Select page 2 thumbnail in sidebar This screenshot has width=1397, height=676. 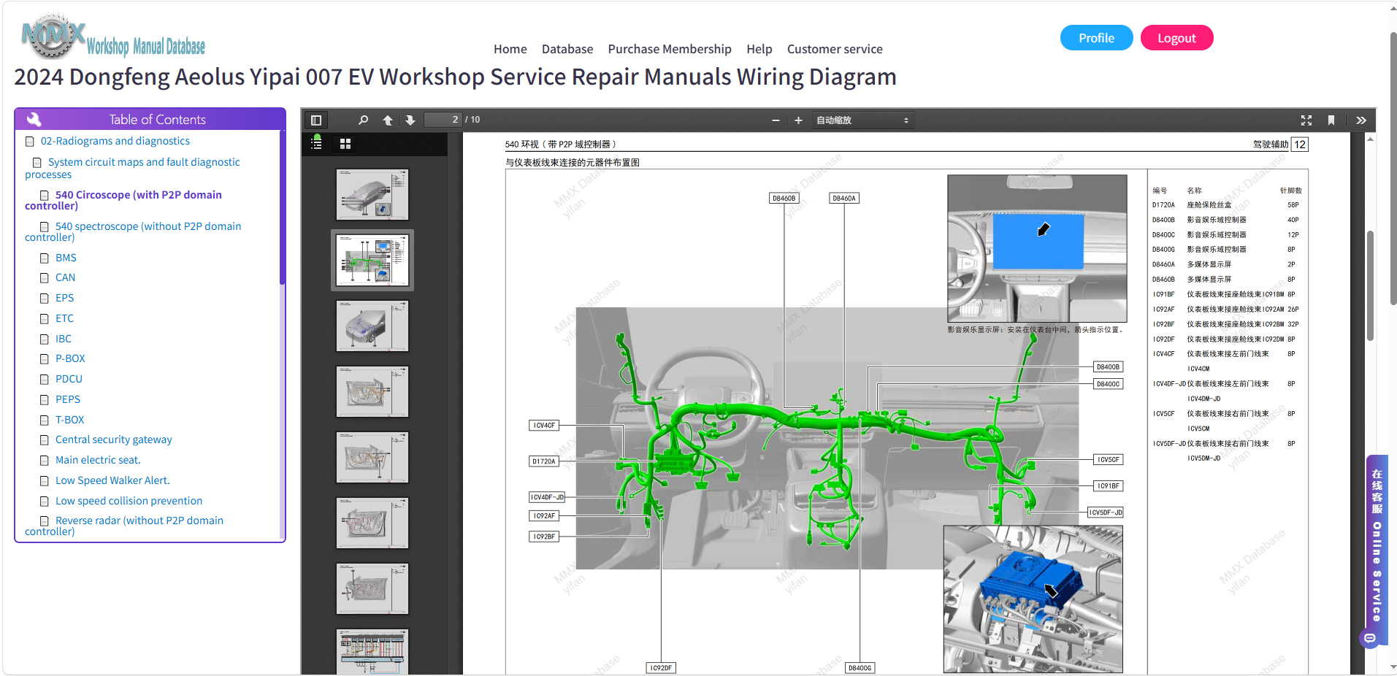pos(372,260)
